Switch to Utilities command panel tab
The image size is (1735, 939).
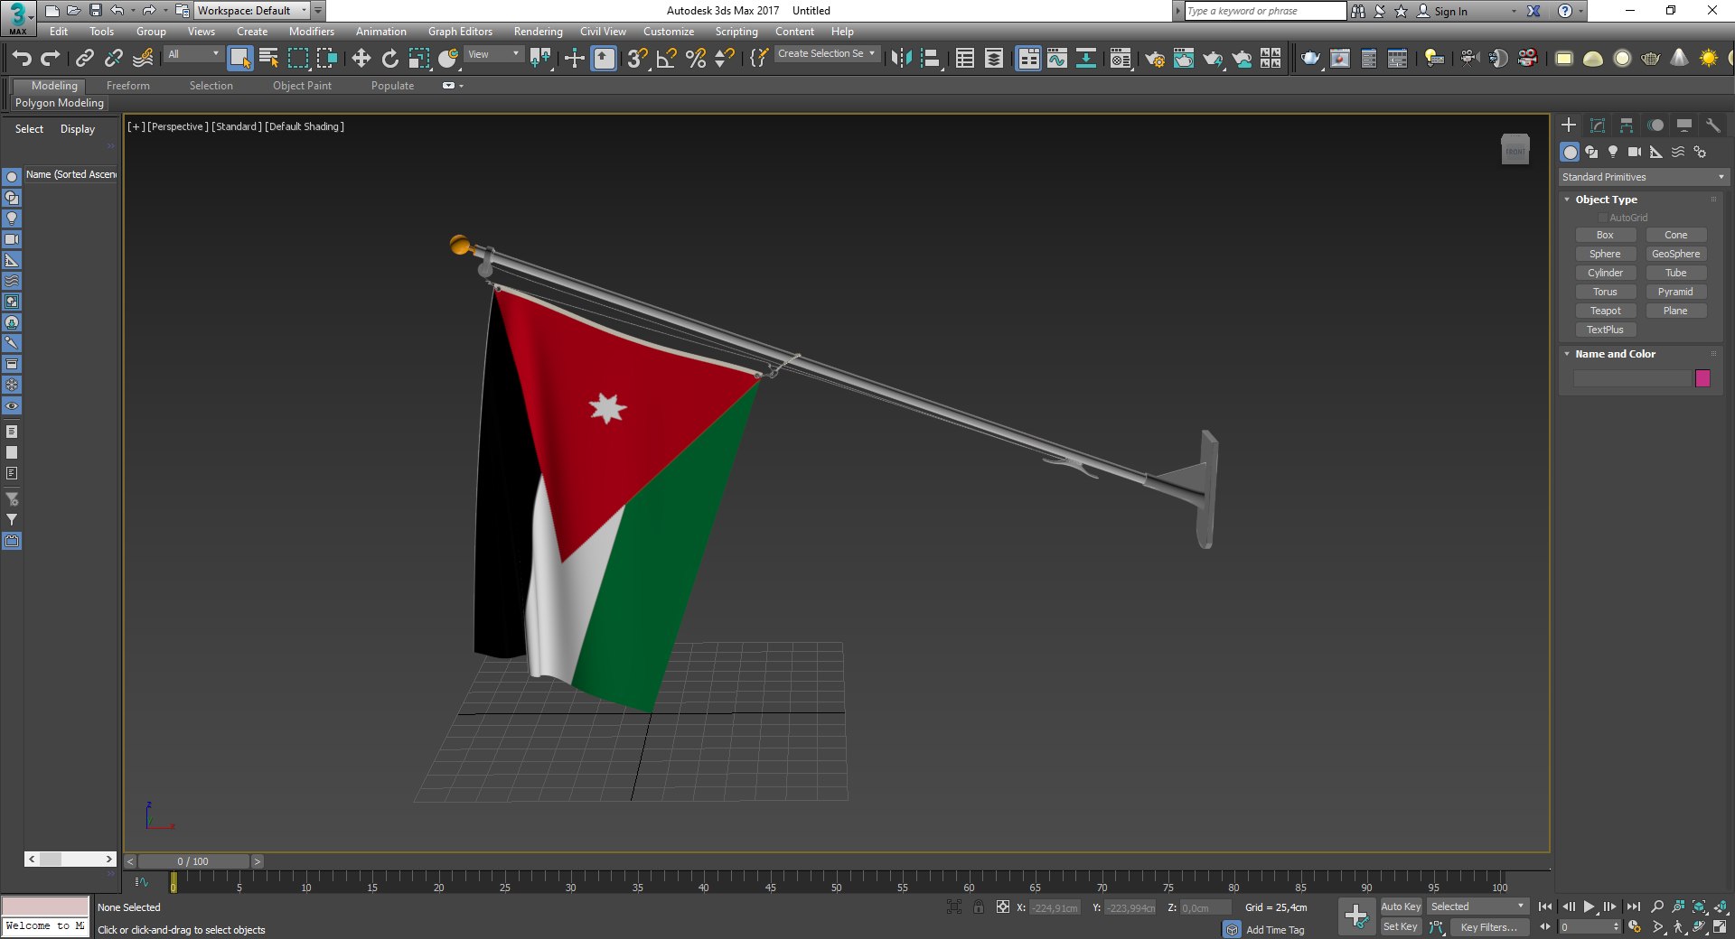click(x=1713, y=126)
